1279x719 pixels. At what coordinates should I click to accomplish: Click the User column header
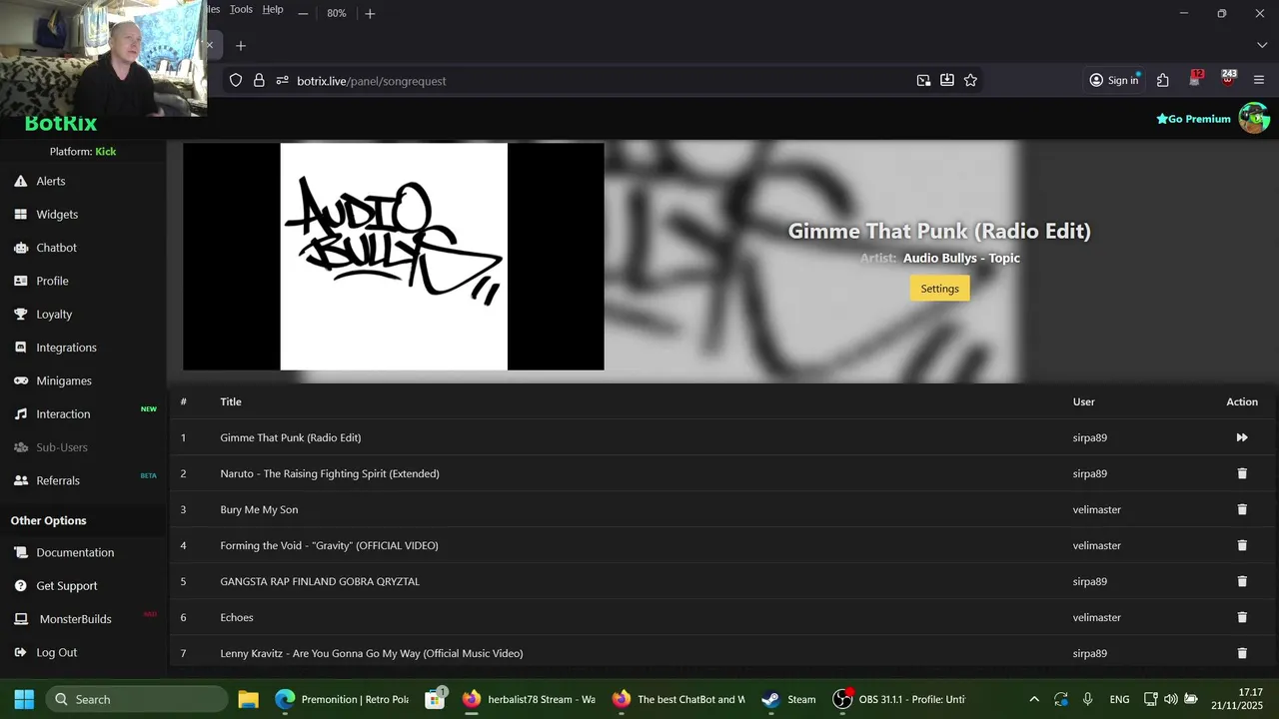pos(1084,401)
